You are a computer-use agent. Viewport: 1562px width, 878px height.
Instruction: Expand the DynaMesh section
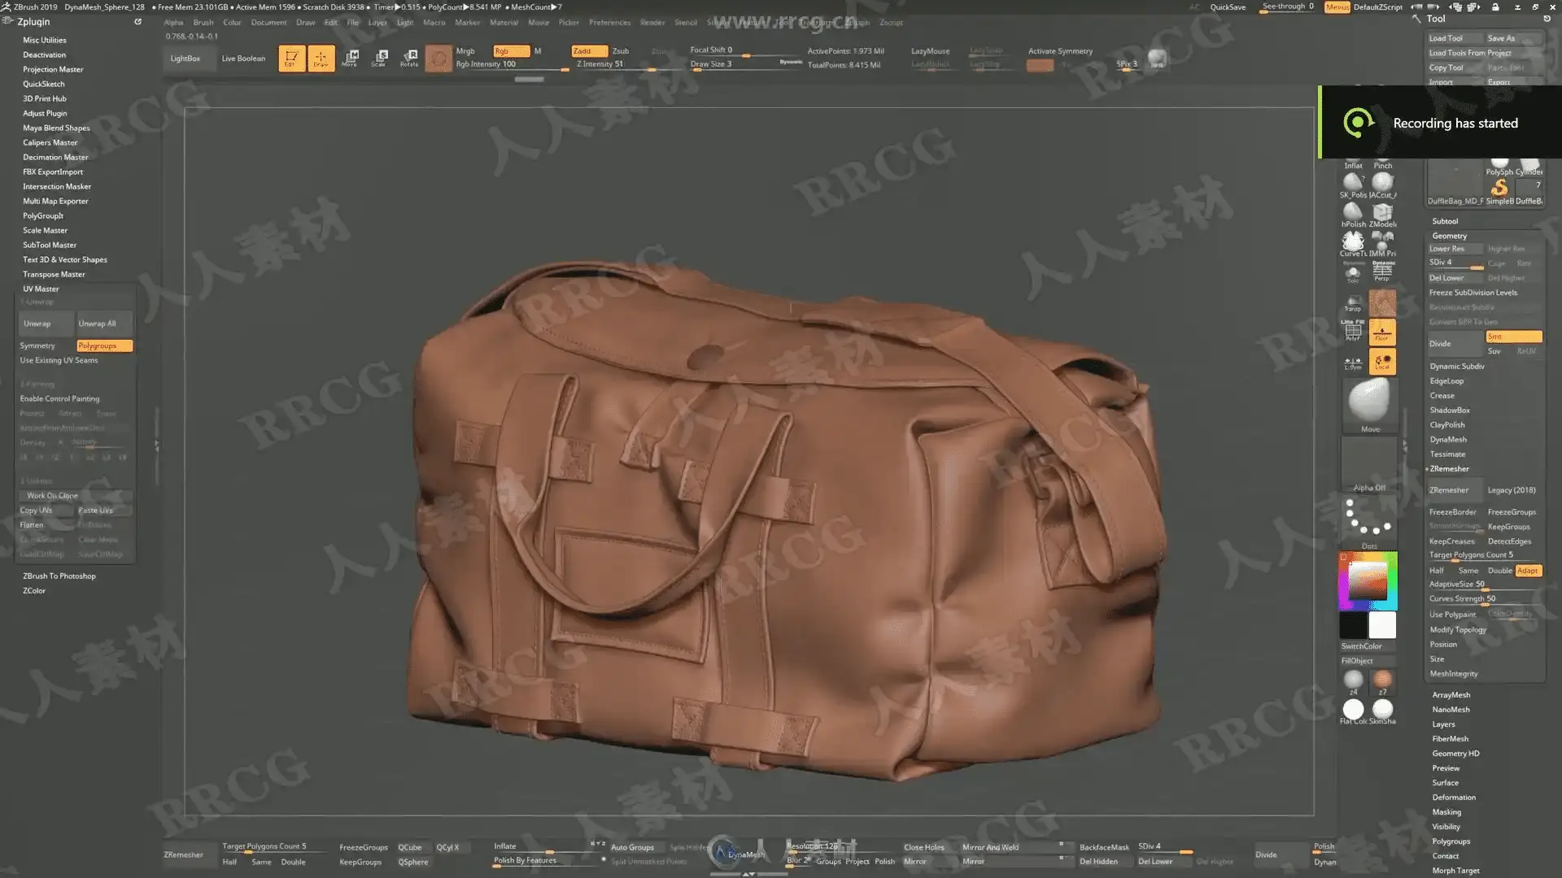coord(1448,440)
